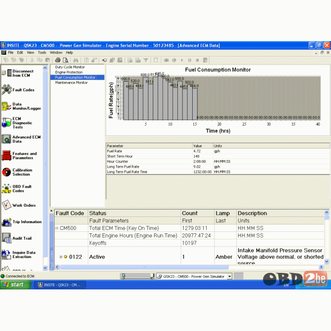Open the Tools menu
The image size is (331, 331).
[x=42, y=53]
